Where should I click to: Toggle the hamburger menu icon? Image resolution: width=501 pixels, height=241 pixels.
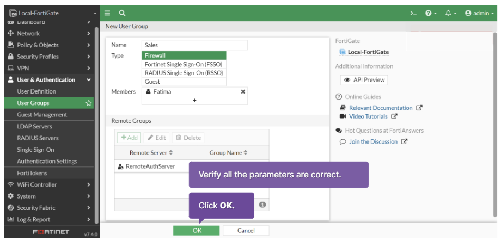coord(107,13)
